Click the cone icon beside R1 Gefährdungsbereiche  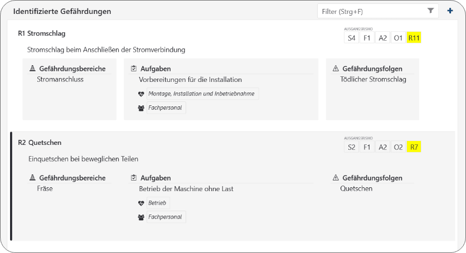(32, 69)
